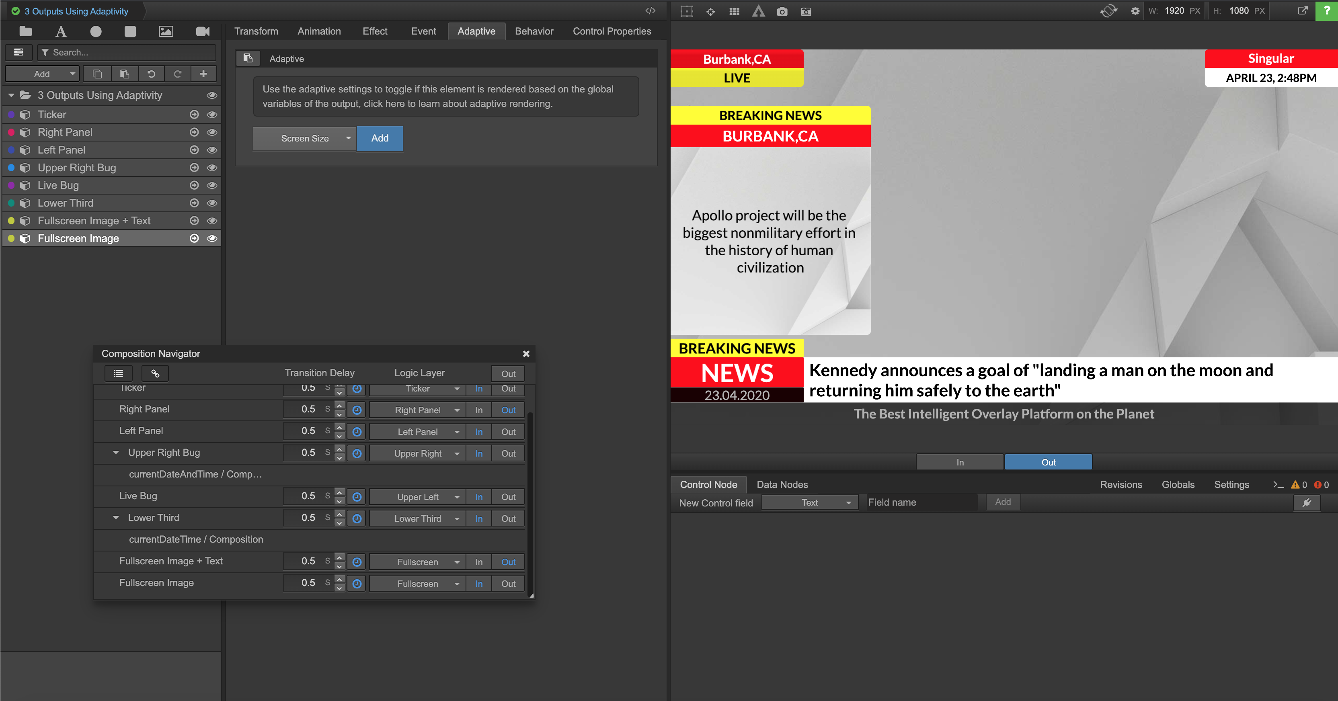Open the Screen Size dropdown

coord(305,139)
